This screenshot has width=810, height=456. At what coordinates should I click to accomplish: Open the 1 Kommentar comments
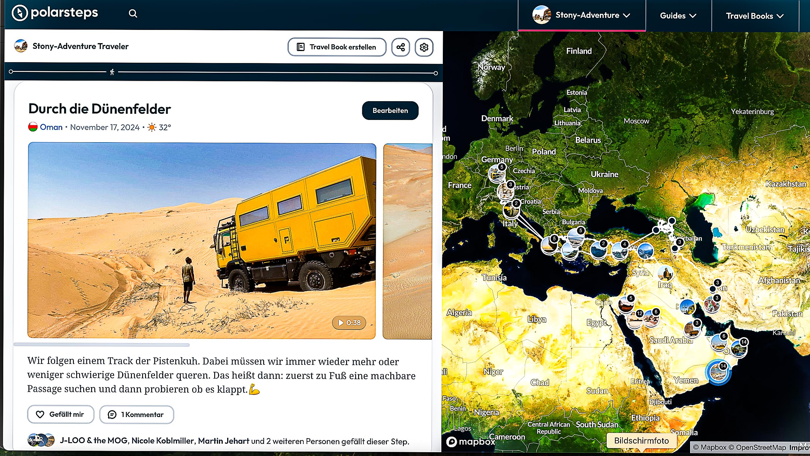coord(137,414)
